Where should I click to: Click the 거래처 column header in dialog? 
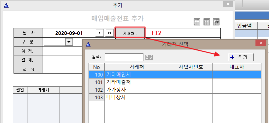click(x=137, y=67)
